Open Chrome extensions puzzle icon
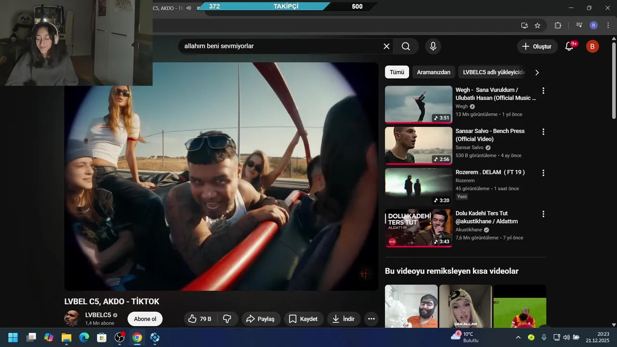This screenshot has width=617, height=347. click(558, 26)
